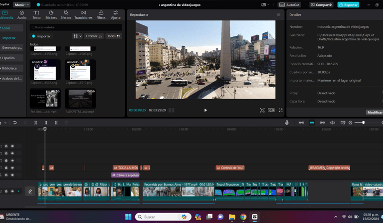Switch to the Audio tab

coord(22,15)
